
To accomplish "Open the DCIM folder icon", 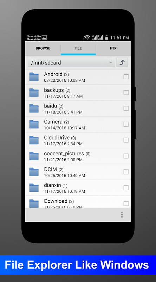I will [x=34, y=172].
